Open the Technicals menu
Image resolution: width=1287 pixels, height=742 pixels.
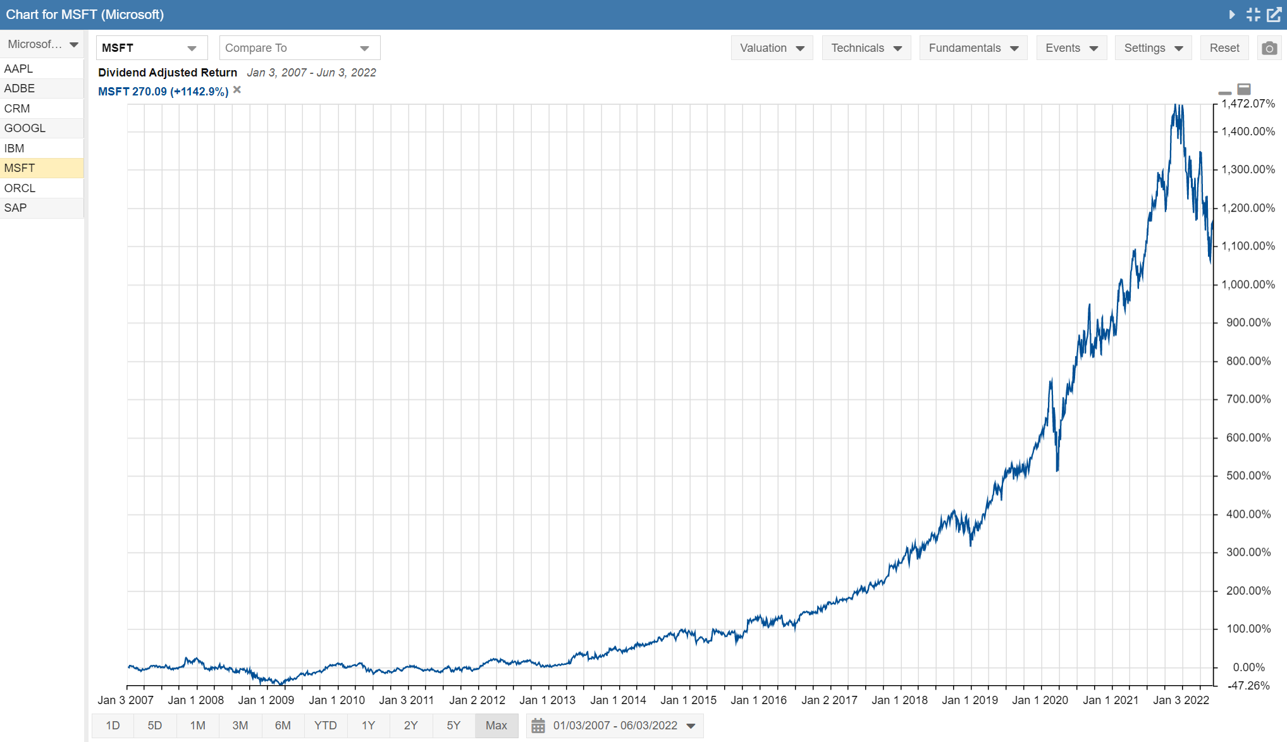pyautogui.click(x=866, y=48)
